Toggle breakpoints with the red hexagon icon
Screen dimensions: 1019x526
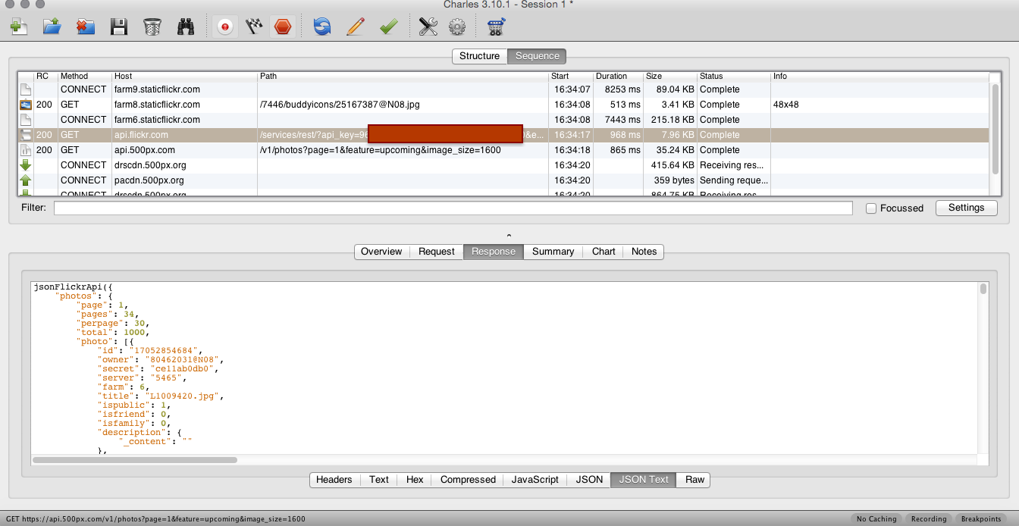[283, 27]
